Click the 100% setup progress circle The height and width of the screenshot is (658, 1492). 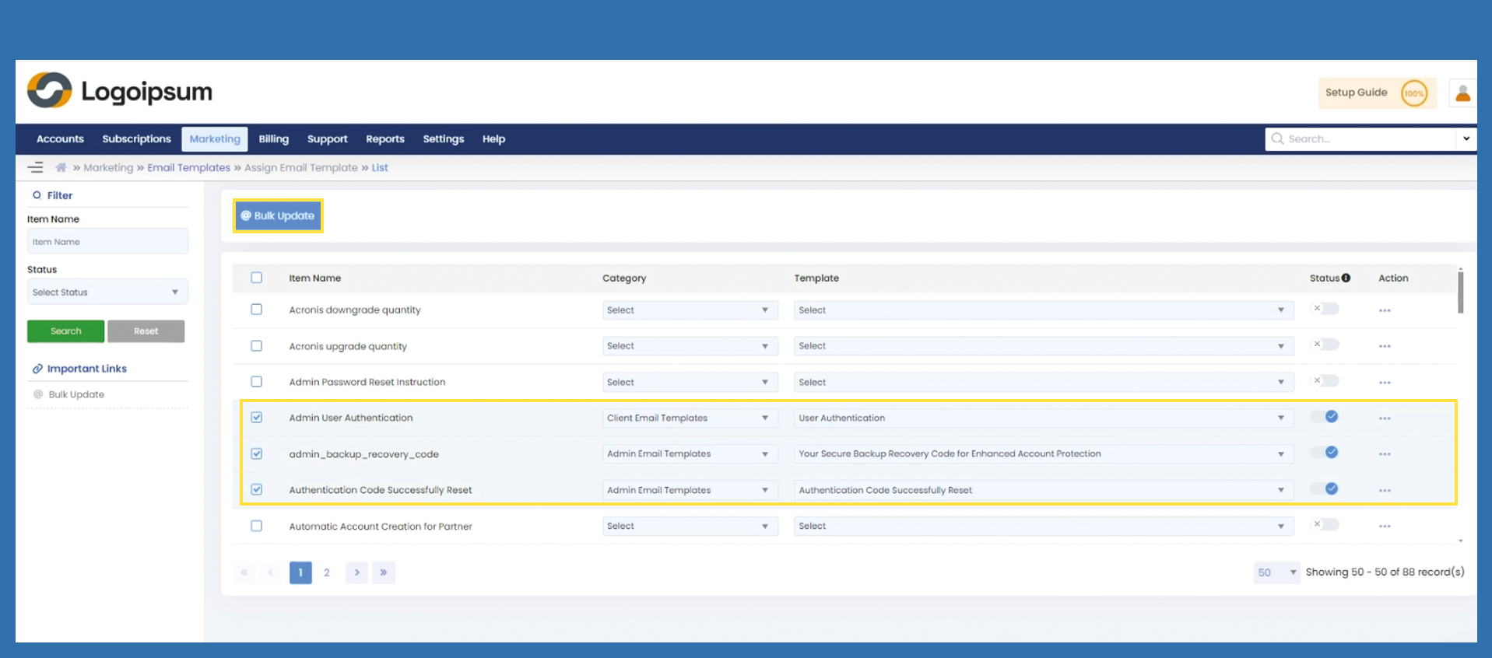1413,93
